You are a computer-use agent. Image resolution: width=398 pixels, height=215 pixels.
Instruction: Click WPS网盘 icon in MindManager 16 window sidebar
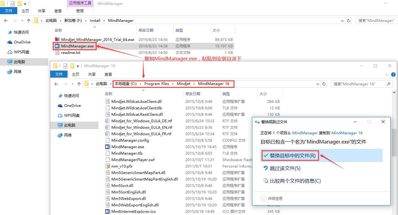tap(60, 116)
